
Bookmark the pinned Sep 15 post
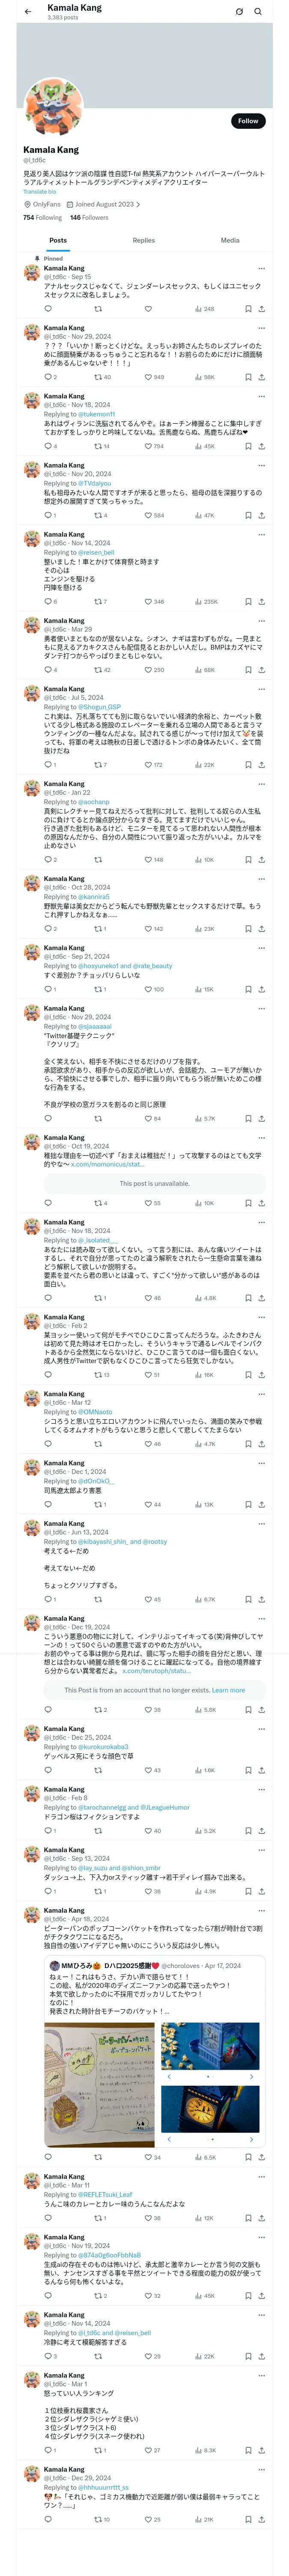coord(247,309)
